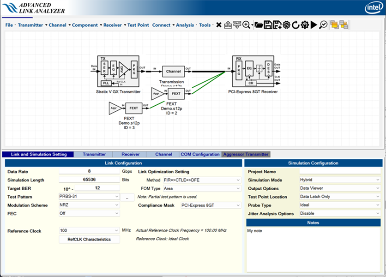
Task: Click the save floppy disk icon
Action: tap(268, 25)
